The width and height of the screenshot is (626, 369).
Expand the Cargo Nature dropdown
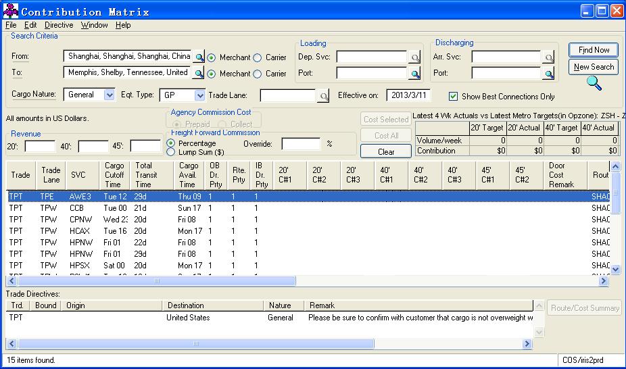(x=110, y=95)
